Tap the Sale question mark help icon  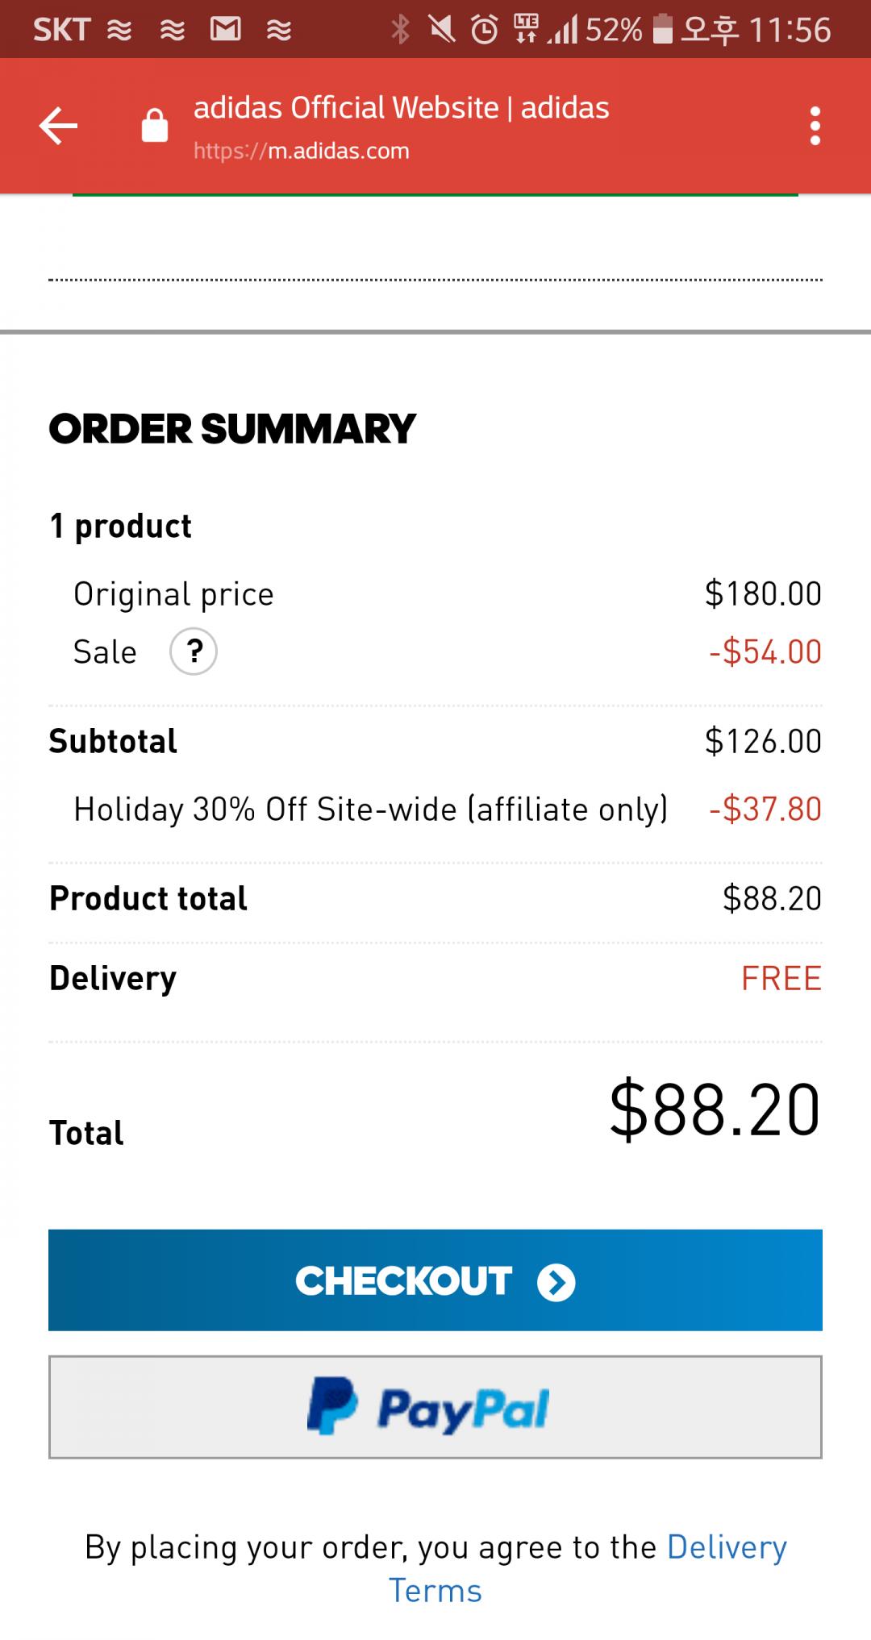tap(194, 651)
